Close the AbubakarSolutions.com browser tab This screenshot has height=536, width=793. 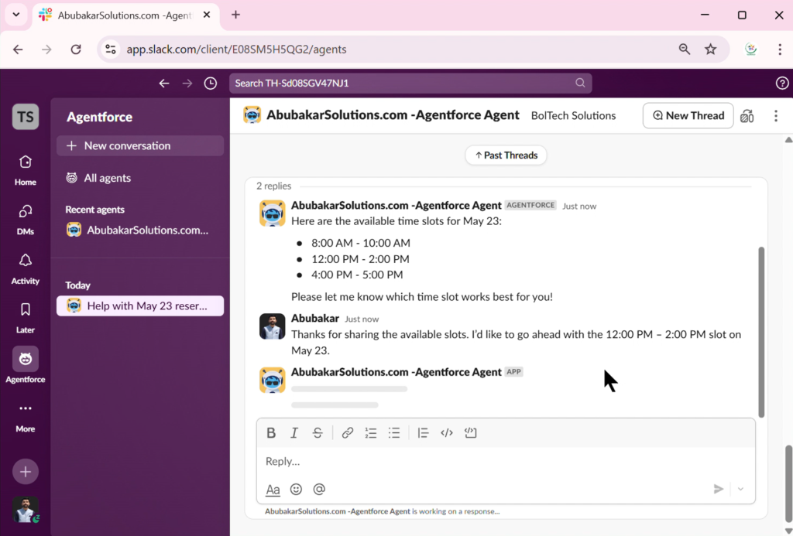pos(206,15)
